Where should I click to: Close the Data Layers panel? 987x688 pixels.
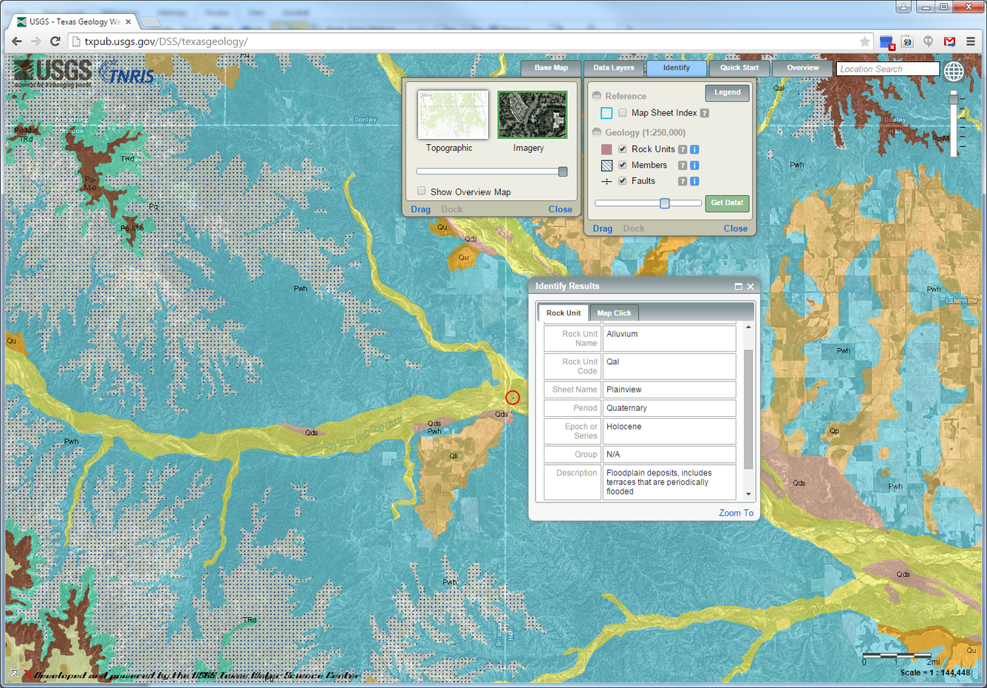tap(735, 228)
